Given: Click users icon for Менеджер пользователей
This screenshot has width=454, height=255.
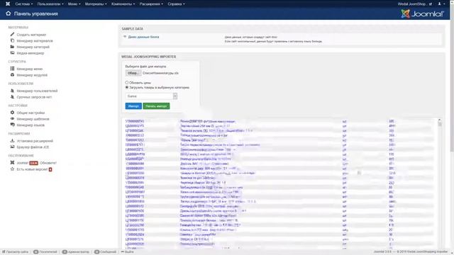Looking at the screenshot, I should click(12, 91).
